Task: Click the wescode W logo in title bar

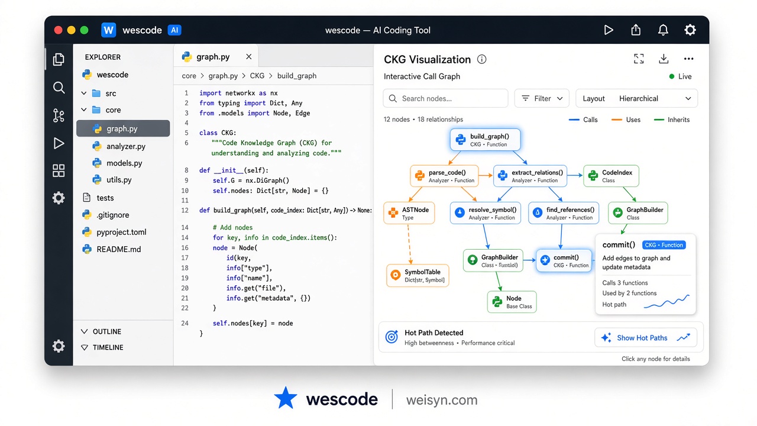Action: (109, 30)
